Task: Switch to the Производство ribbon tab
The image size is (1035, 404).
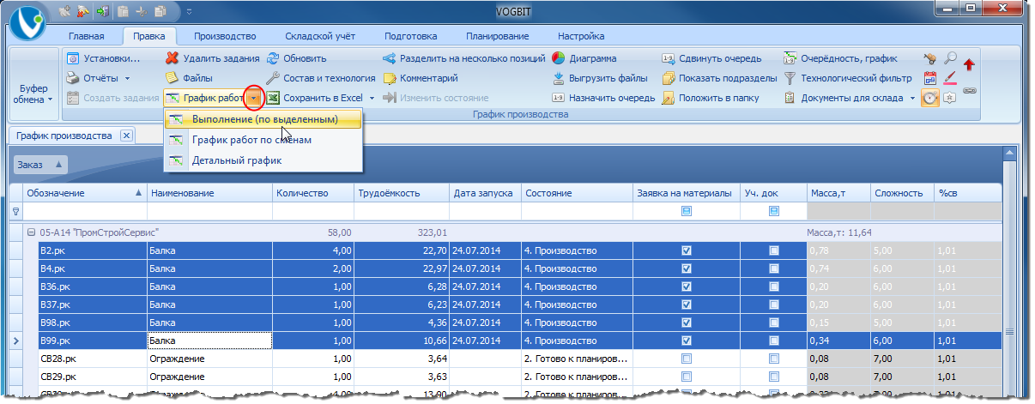Action: pyautogui.click(x=225, y=36)
